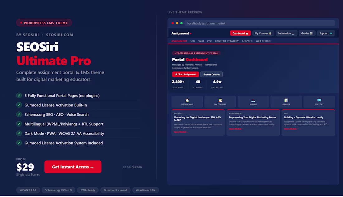This screenshot has height=197, width=343.
Task: Open Support in the top nav
Action: 326,33
